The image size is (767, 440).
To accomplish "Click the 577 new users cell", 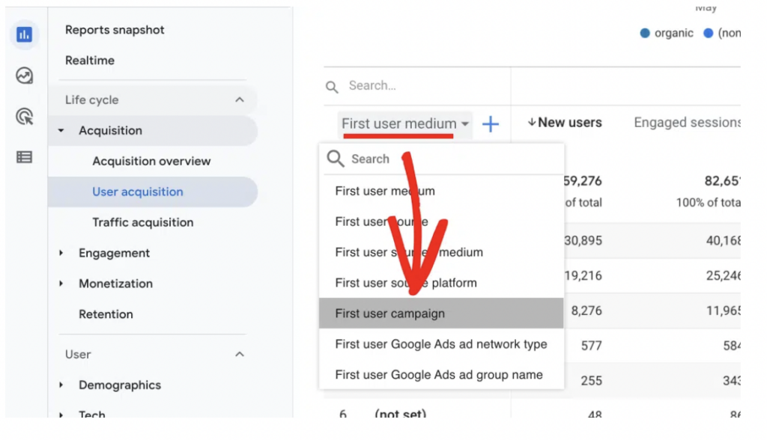I will 592,346.
